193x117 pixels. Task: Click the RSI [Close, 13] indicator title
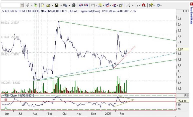click(x=19, y=95)
